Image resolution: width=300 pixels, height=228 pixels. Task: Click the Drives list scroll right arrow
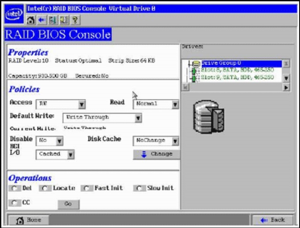(x=286, y=87)
